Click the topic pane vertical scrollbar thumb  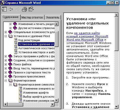pos(116,34)
